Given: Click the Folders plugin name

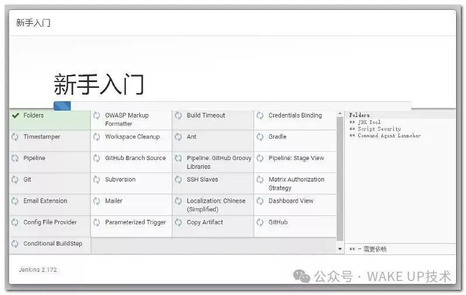Looking at the screenshot, I should coord(34,115).
